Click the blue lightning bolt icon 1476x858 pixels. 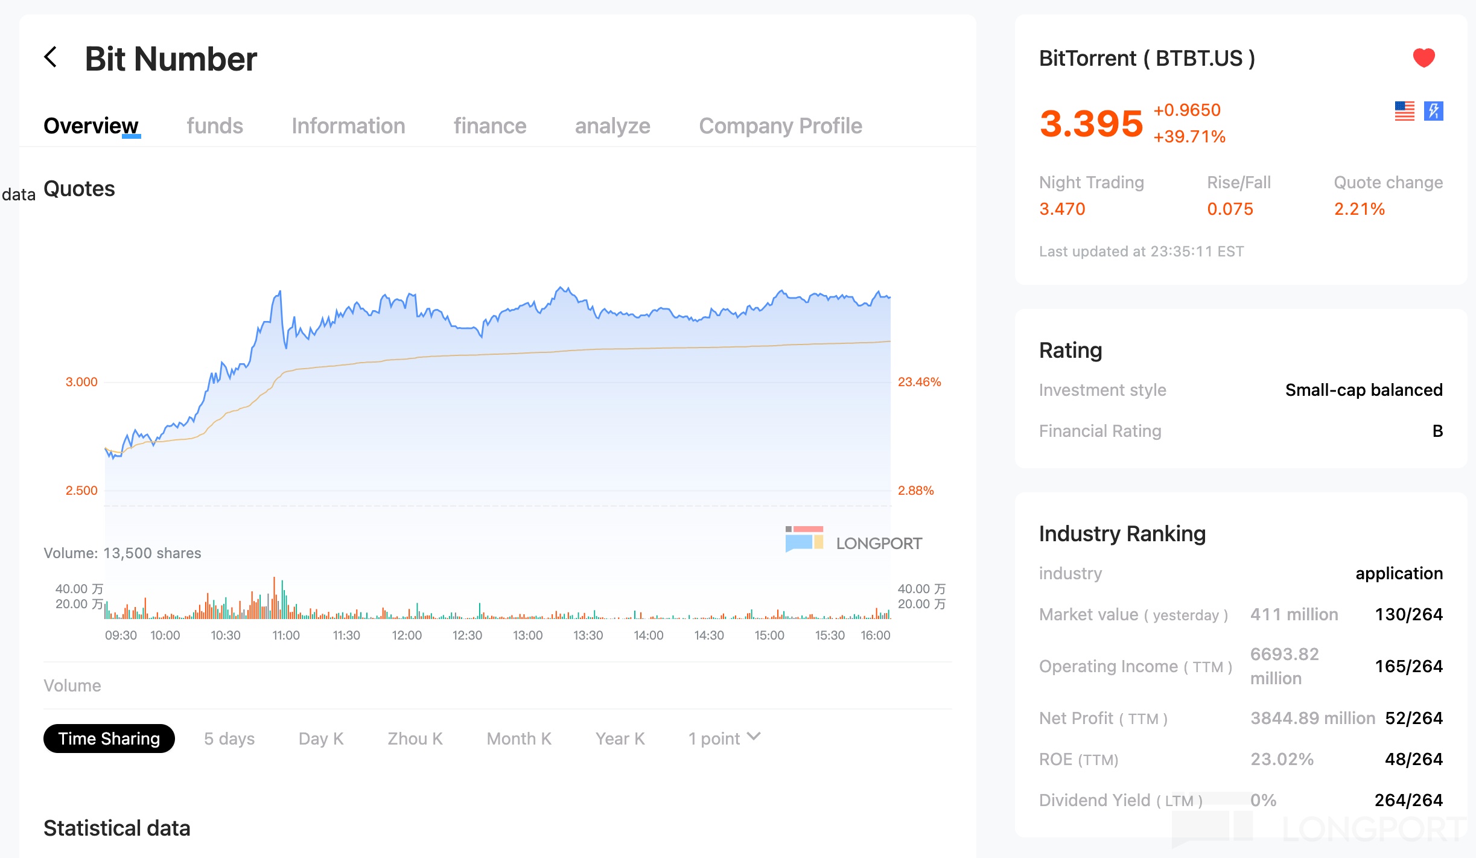point(1433,110)
